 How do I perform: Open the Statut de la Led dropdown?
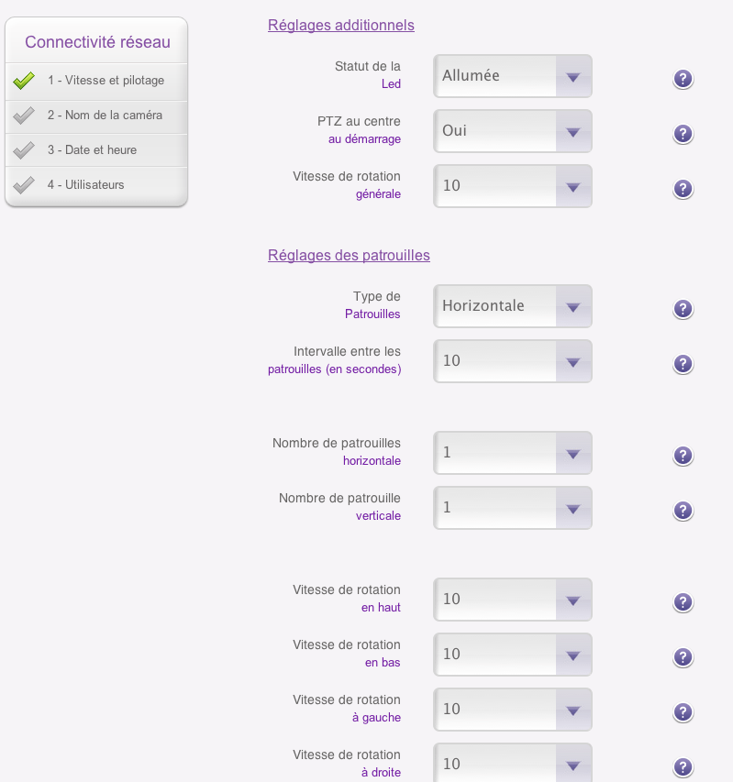click(x=513, y=76)
